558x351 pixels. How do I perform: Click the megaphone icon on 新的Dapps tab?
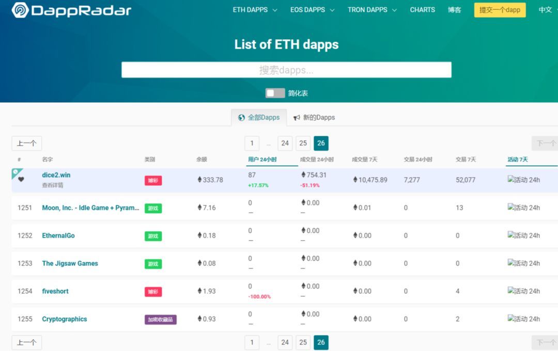[297, 118]
